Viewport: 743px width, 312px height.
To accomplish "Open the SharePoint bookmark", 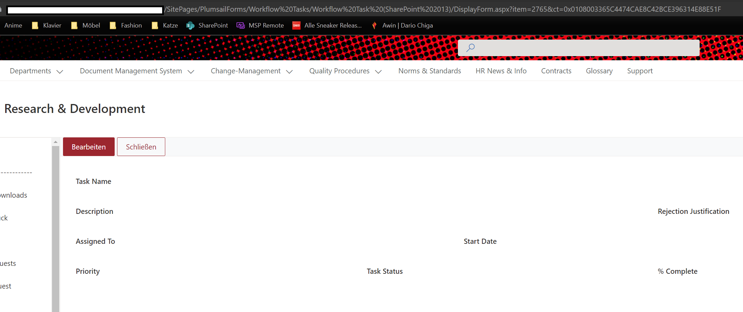I will [x=207, y=25].
